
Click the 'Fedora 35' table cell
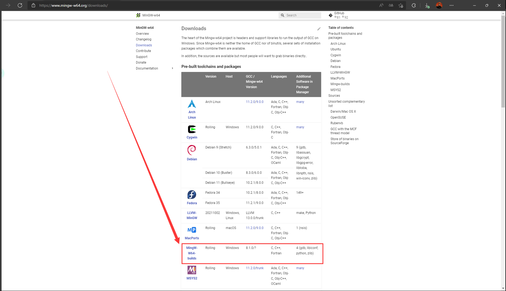click(x=212, y=203)
